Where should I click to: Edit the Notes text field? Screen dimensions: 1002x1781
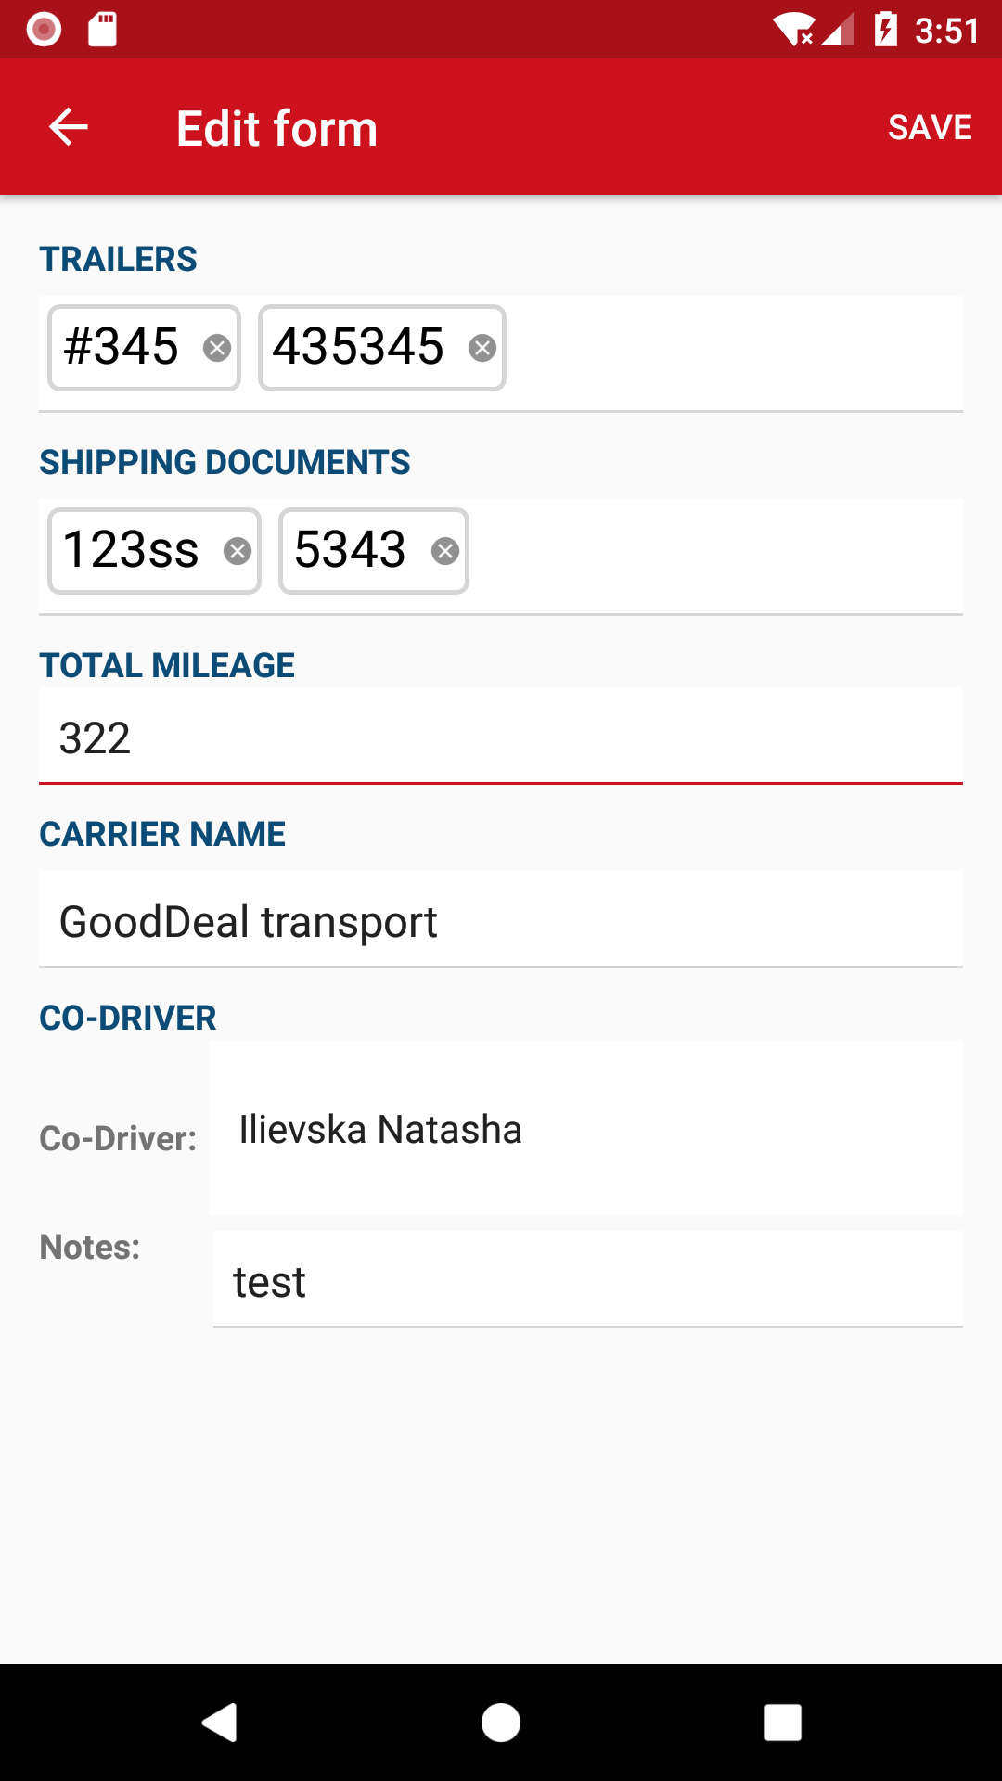coord(588,1280)
